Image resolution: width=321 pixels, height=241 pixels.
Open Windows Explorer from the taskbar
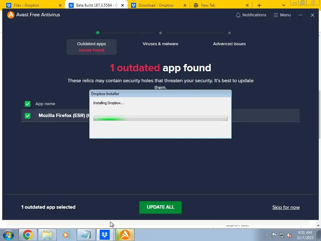pyautogui.click(x=47, y=235)
